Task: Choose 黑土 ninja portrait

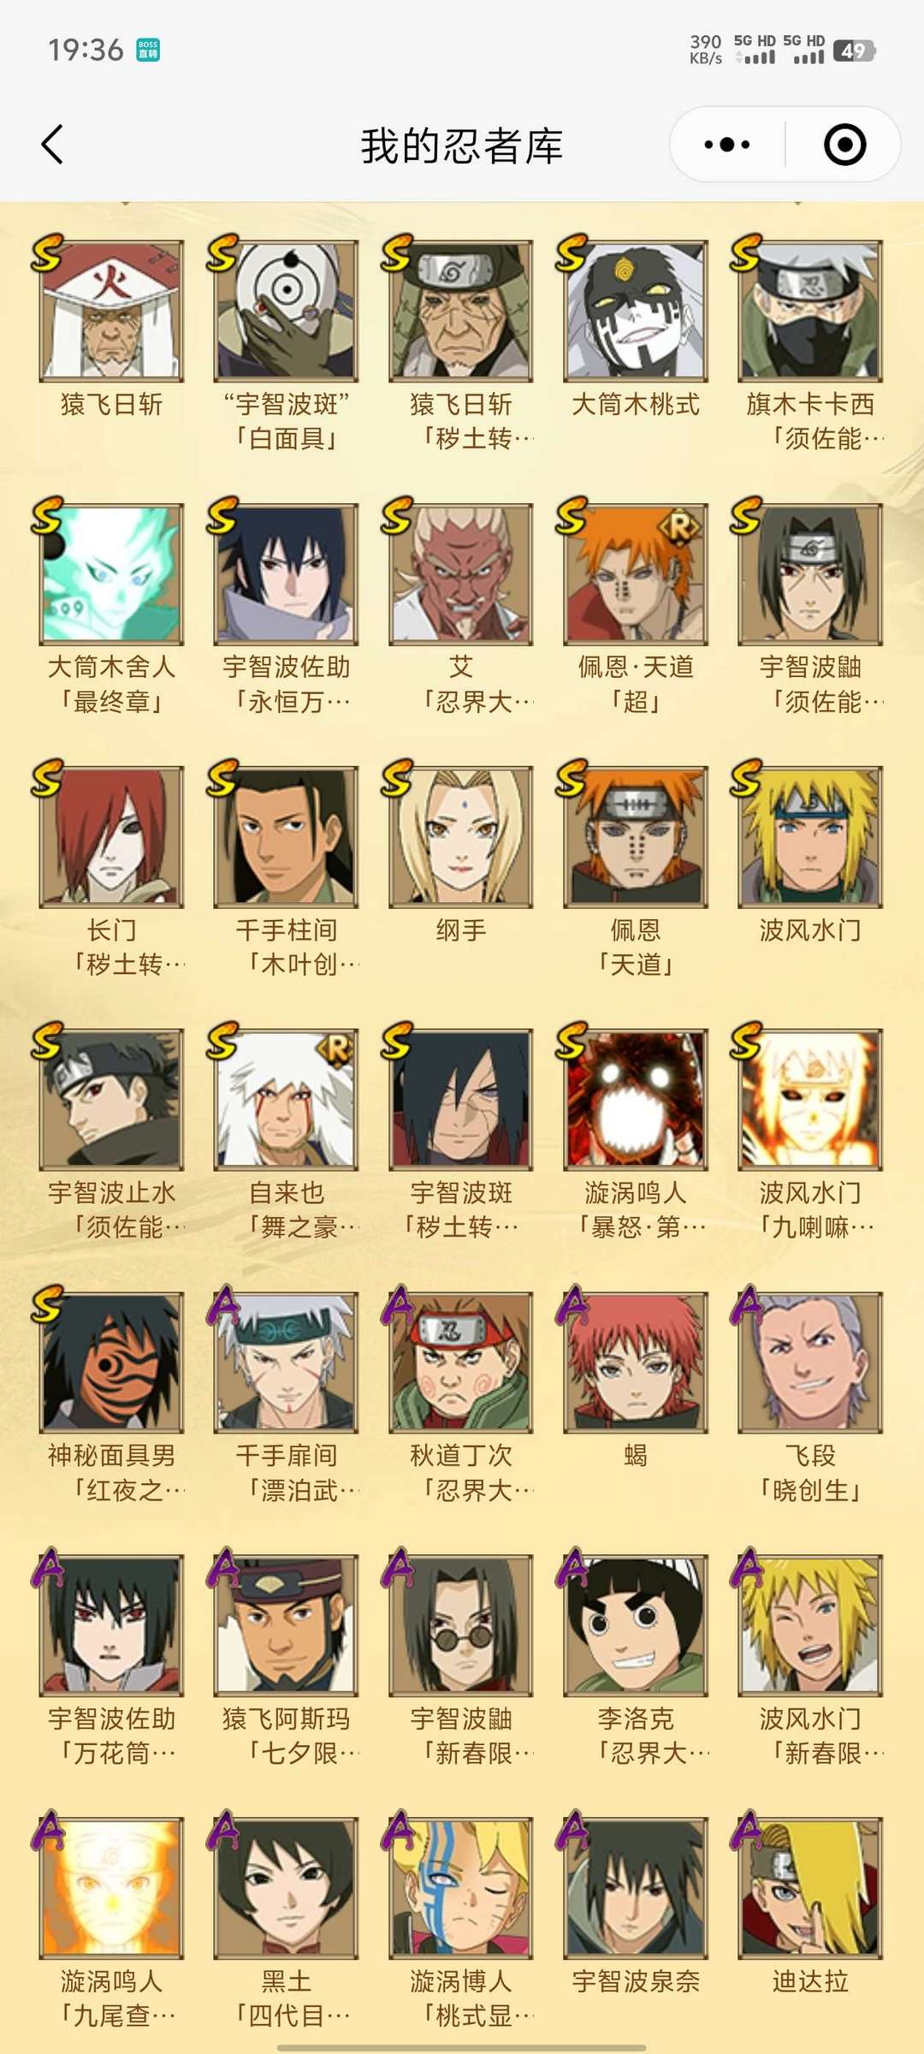Action: pos(287,1887)
